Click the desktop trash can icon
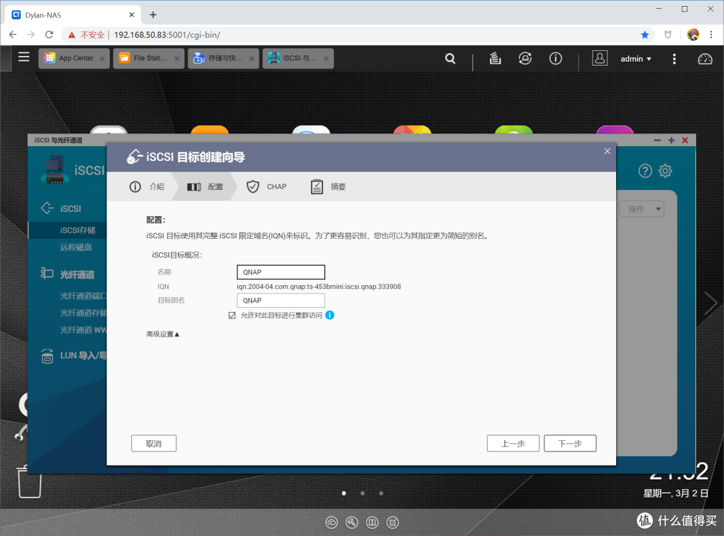 pyautogui.click(x=29, y=481)
